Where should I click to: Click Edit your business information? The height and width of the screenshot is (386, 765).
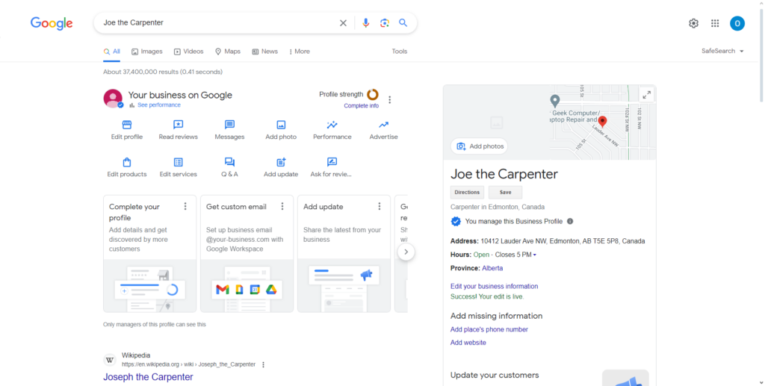(x=495, y=286)
